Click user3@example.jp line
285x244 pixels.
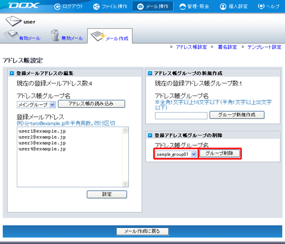(42, 143)
